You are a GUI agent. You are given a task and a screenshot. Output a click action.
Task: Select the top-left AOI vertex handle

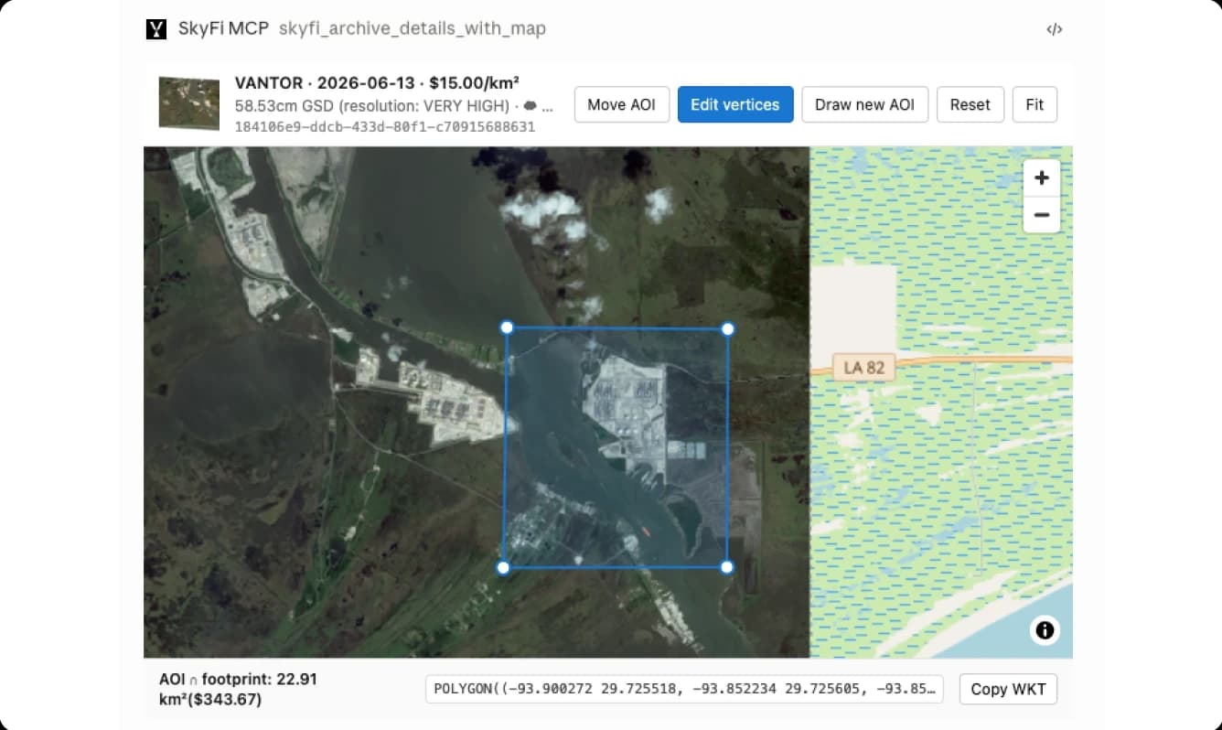pyautogui.click(x=507, y=327)
